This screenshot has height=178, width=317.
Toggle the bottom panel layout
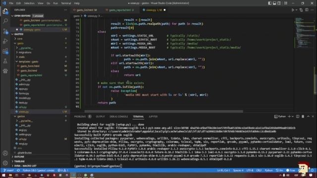[274, 3]
